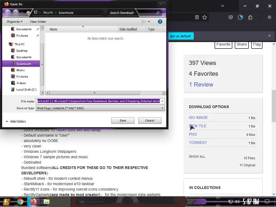Viewport: 276px width, 207px height.
Task: Bookmark page with star icon
Action: pyautogui.click(x=205, y=17)
